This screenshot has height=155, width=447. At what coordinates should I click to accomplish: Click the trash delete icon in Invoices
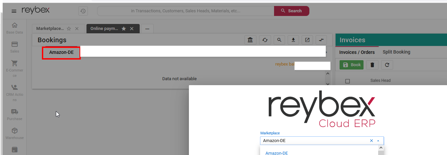(372, 65)
